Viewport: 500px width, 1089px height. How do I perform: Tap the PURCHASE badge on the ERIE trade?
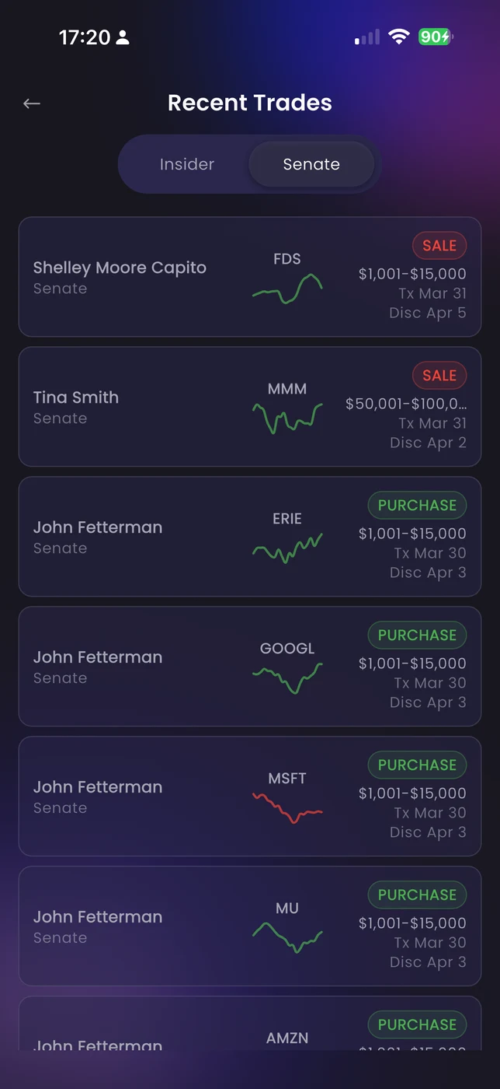(417, 506)
